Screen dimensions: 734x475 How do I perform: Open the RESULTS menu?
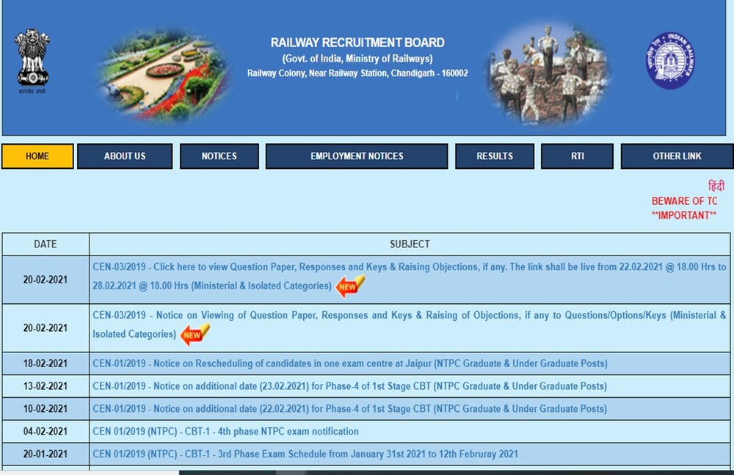[494, 156]
